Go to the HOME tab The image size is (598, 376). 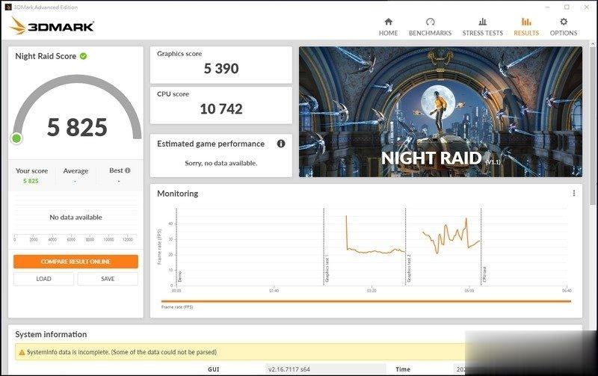pyautogui.click(x=388, y=27)
